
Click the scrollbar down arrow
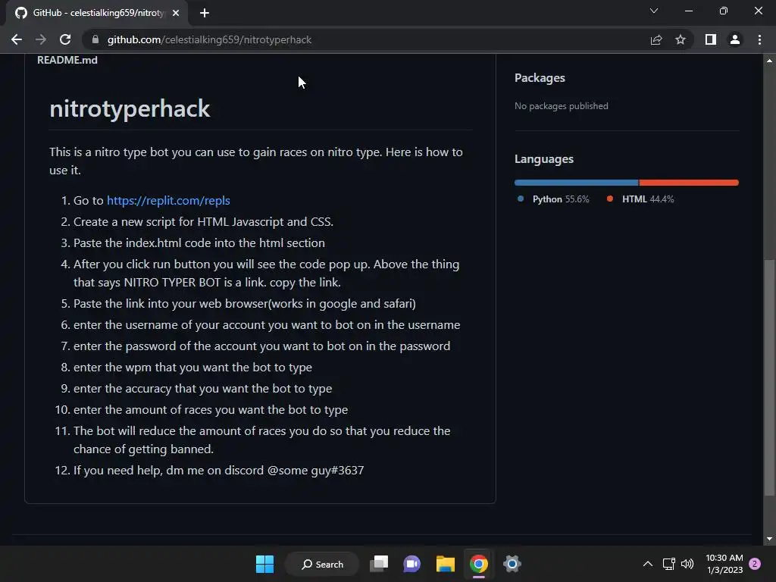coord(769,539)
